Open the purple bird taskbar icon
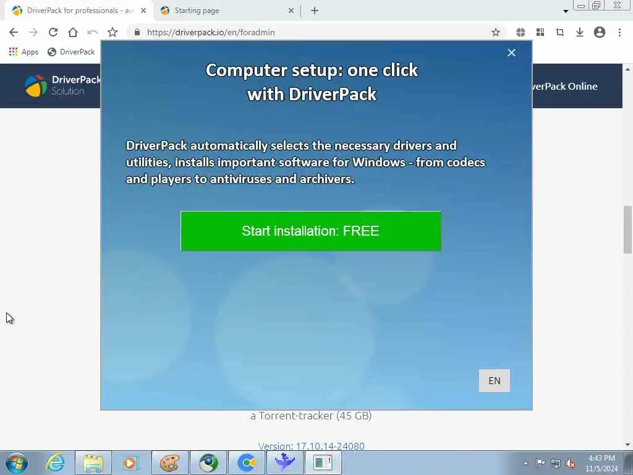This screenshot has width=633, height=475. pos(284,463)
